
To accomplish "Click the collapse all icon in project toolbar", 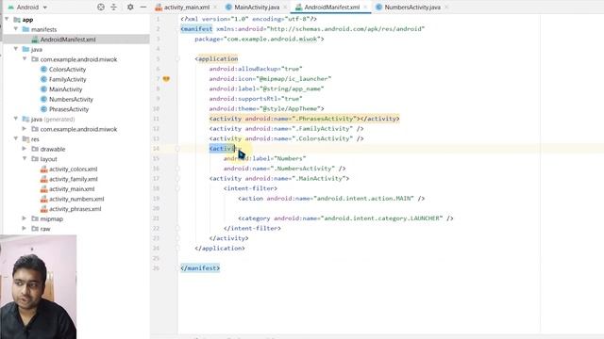I will tap(113, 7).
